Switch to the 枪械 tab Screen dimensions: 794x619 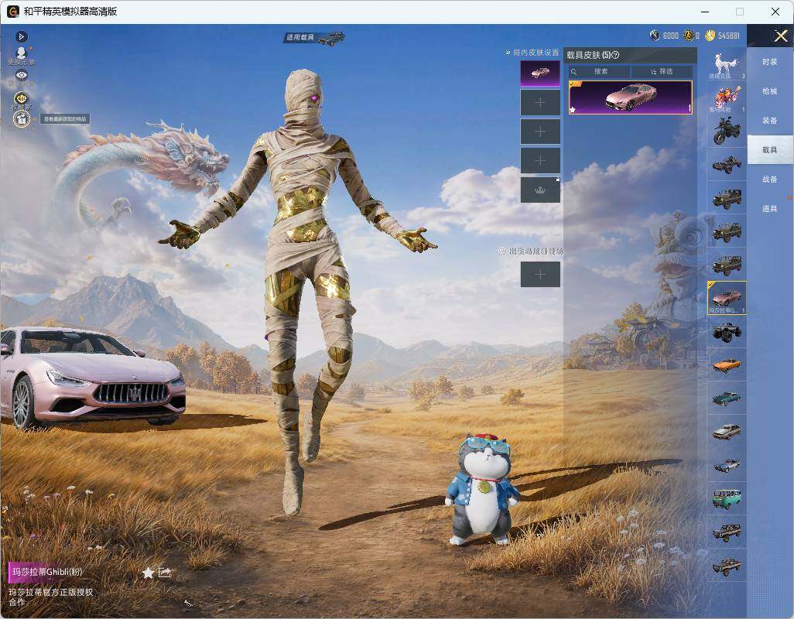[770, 91]
